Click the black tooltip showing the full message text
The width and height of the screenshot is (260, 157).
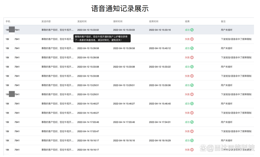(102, 38)
